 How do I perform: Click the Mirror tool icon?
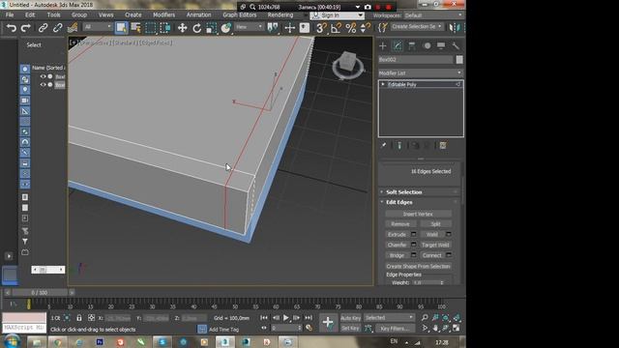pos(454,28)
